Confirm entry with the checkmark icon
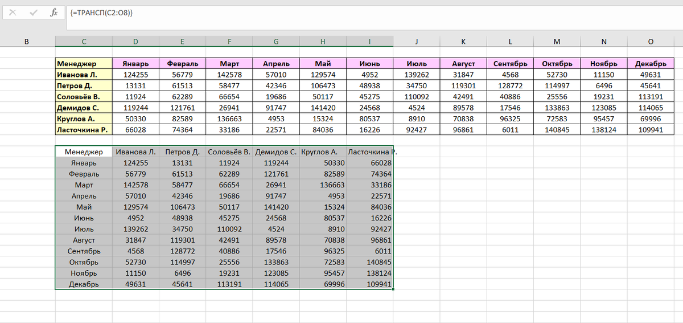The image size is (683, 323). point(33,12)
